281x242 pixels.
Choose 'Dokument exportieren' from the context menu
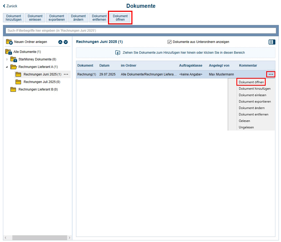point(255,102)
